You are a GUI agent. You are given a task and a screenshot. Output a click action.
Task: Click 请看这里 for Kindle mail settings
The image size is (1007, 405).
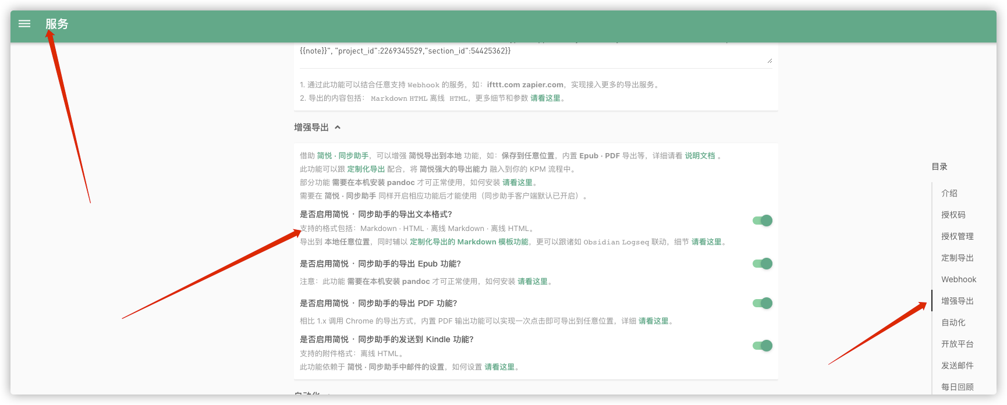499,367
